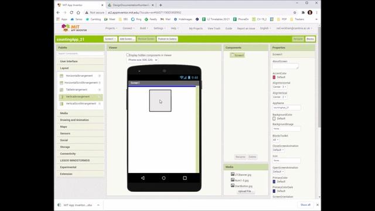Screen dimensions: 375x211
Task: Click the Publish to Gallery button
Action: tap(167, 39)
